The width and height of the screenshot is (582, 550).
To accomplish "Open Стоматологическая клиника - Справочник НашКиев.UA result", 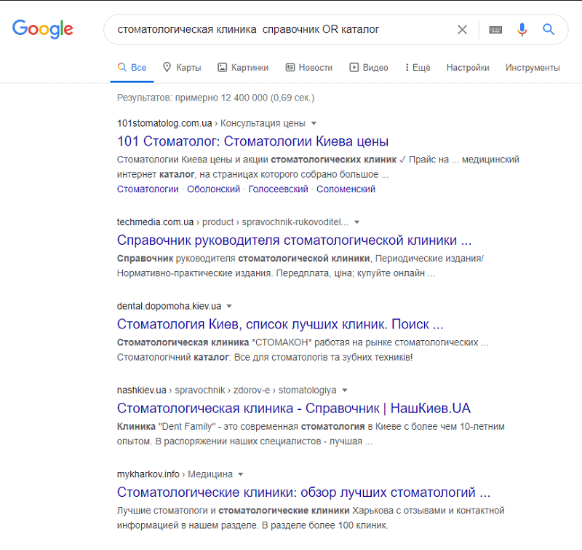I will [294, 408].
